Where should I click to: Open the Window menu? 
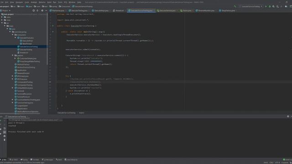click(72, 2)
